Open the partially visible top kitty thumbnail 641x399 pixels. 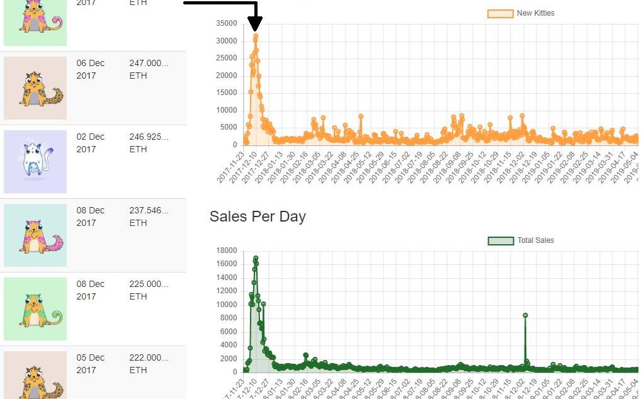(35, 23)
